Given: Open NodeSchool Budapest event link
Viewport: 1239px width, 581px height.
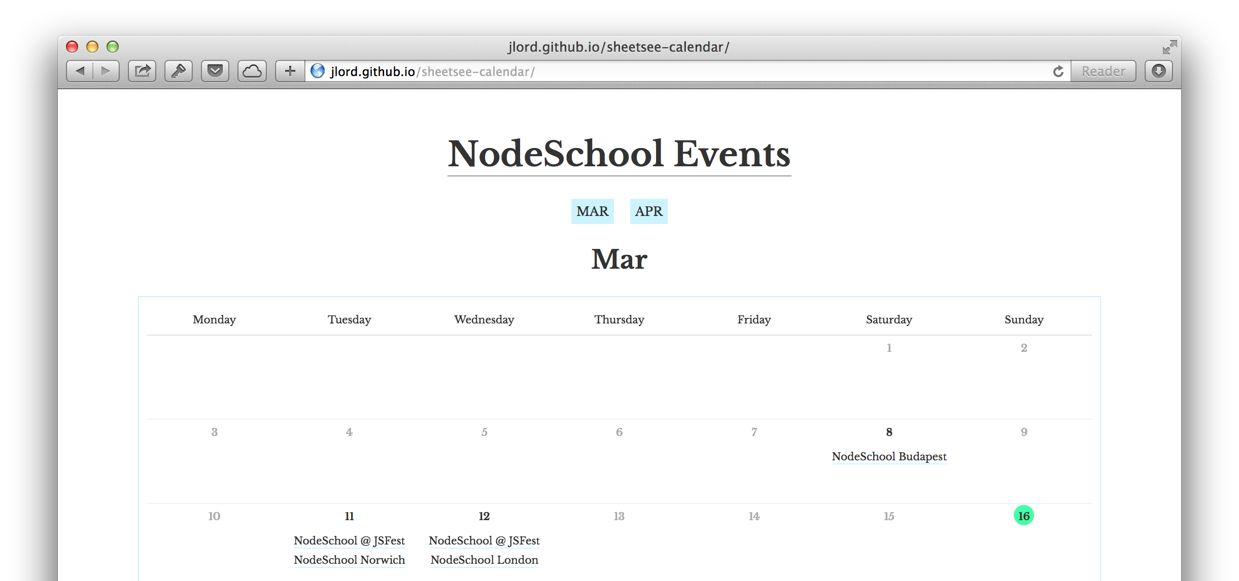Looking at the screenshot, I should pyautogui.click(x=889, y=456).
